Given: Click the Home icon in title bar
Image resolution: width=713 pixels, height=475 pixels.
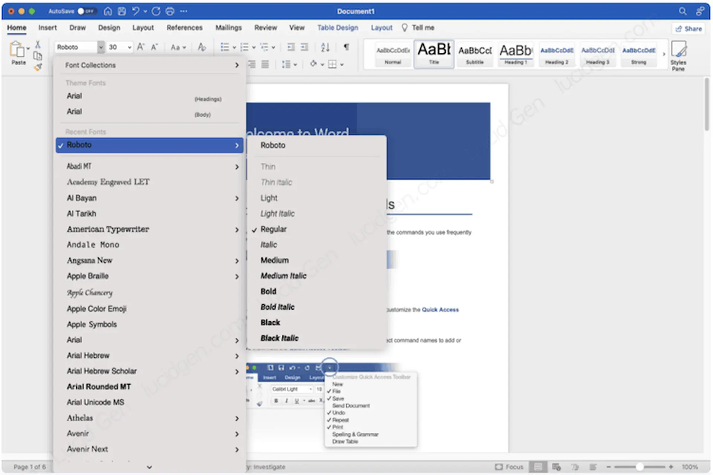Looking at the screenshot, I should [108, 12].
